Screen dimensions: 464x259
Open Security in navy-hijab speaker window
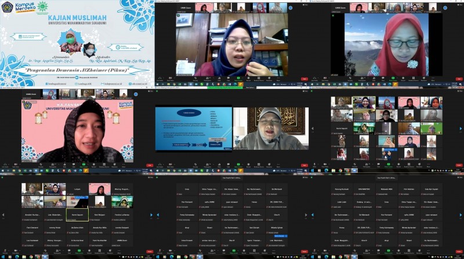(x=195, y=79)
